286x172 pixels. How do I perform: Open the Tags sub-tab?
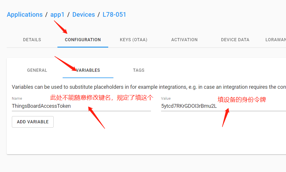point(139,70)
